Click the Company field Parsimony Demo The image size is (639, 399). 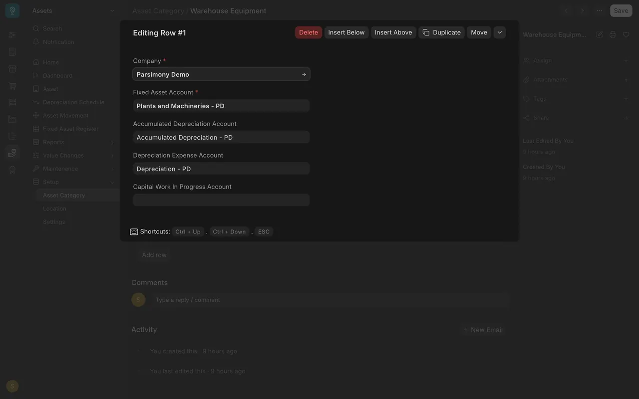(222, 74)
